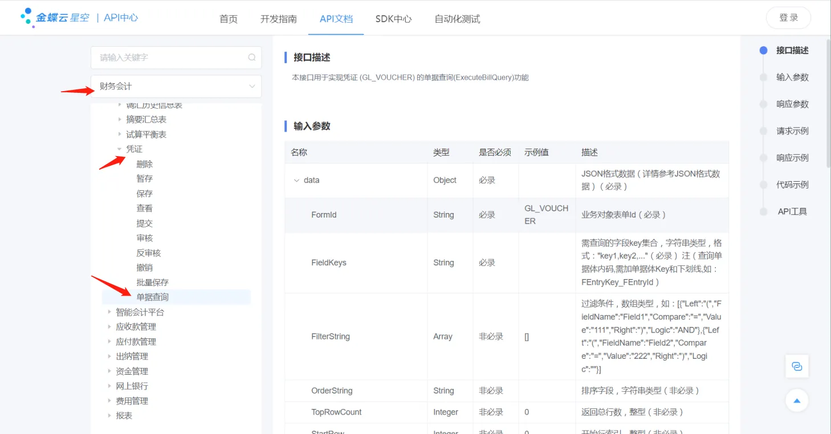Image resolution: width=831 pixels, height=434 pixels.
Task: Click the TopRowCount parameter name
Action: tap(336, 412)
